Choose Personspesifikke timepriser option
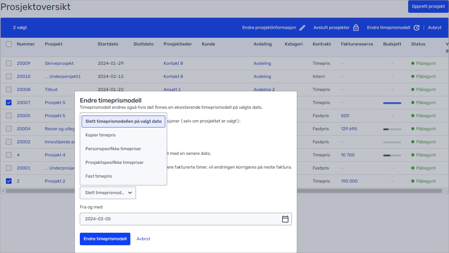The width and height of the screenshot is (449, 253). tap(123, 149)
